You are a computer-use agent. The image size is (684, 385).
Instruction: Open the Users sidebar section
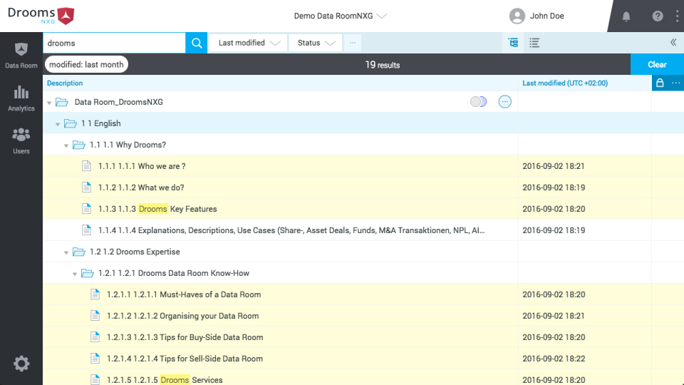point(21,141)
